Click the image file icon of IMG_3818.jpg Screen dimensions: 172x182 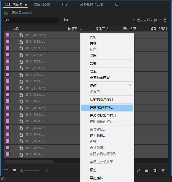click(x=21, y=95)
